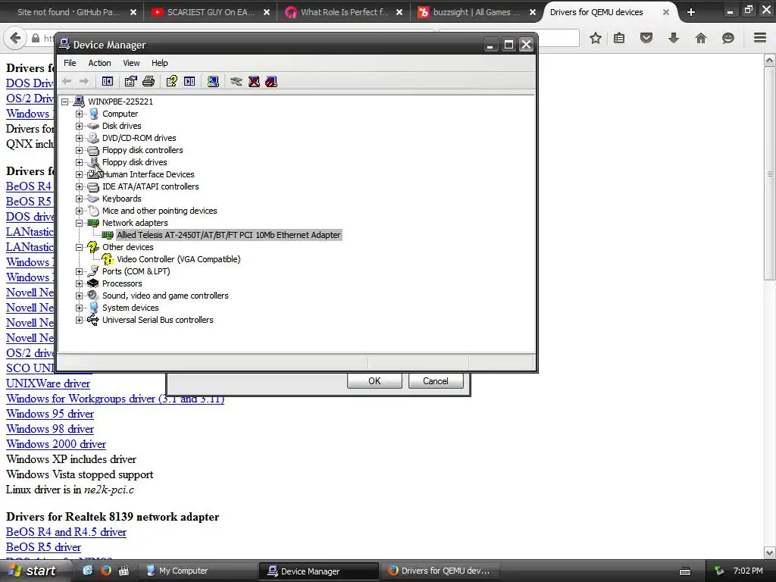Open the Help menu
Viewport: 776px width, 582px height.
159,63
